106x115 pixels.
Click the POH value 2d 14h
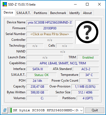(x=38, y=81)
